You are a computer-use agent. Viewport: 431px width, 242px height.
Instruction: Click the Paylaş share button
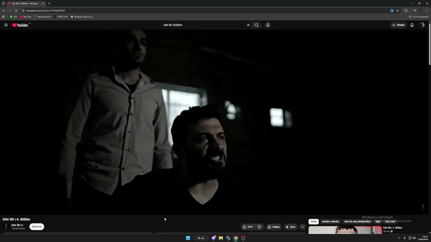click(274, 227)
